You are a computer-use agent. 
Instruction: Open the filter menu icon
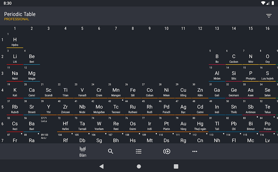pos(269,16)
